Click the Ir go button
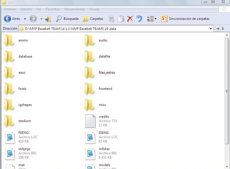 pyautogui.click(x=220, y=29)
